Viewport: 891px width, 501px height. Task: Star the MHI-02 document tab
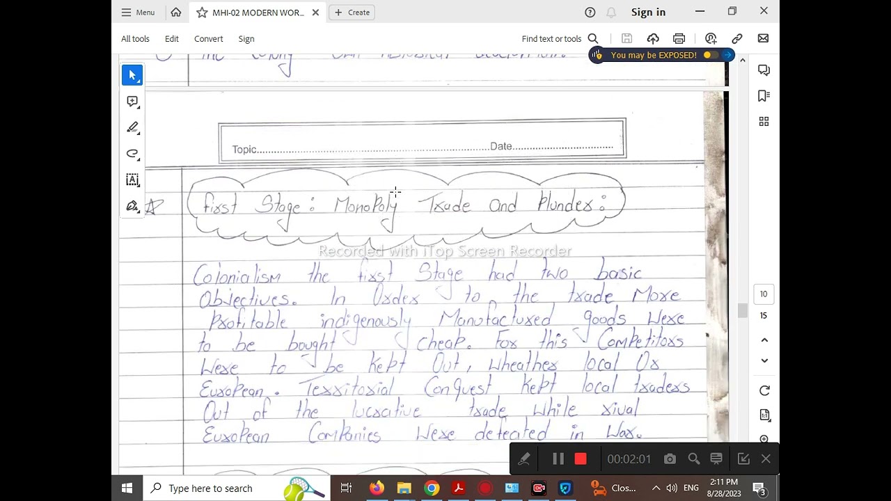(x=202, y=13)
